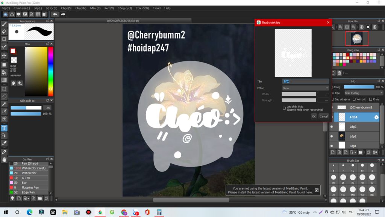
Task: Enable Xén bớt checkbox
Action: 354,99
